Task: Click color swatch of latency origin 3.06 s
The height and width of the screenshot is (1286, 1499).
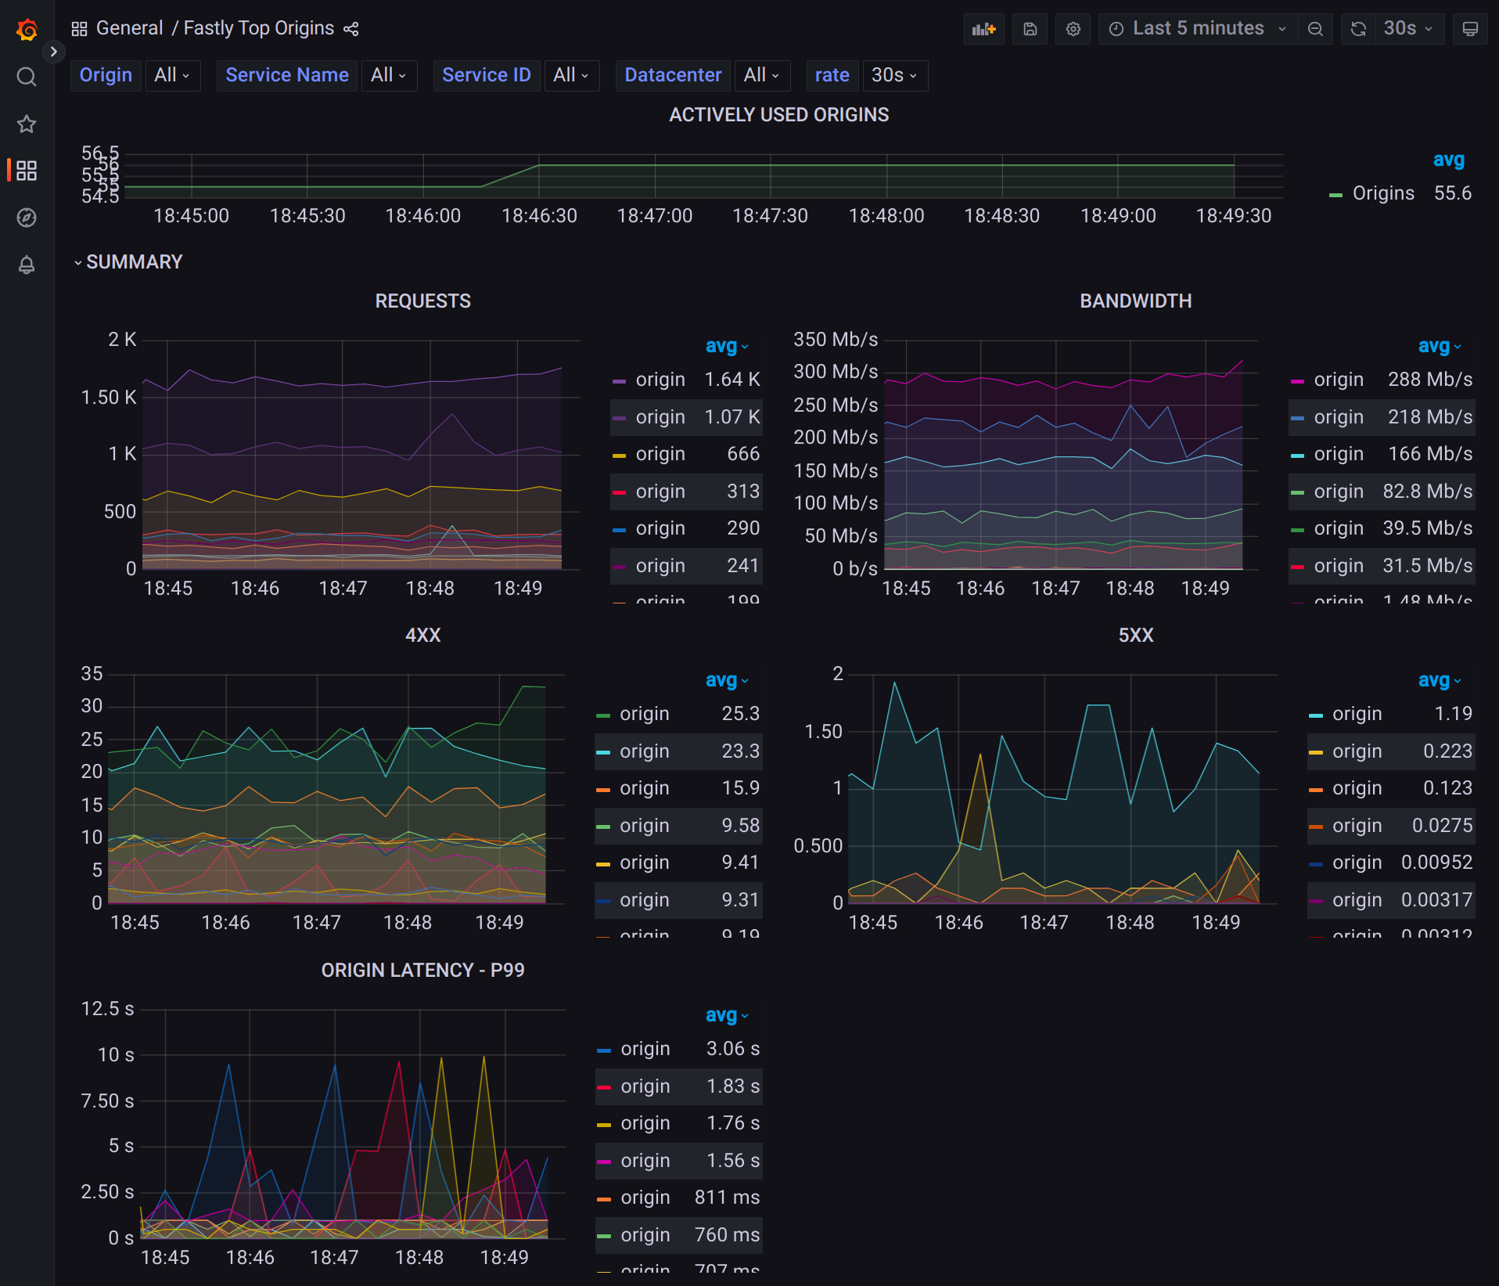Action: (x=604, y=1050)
